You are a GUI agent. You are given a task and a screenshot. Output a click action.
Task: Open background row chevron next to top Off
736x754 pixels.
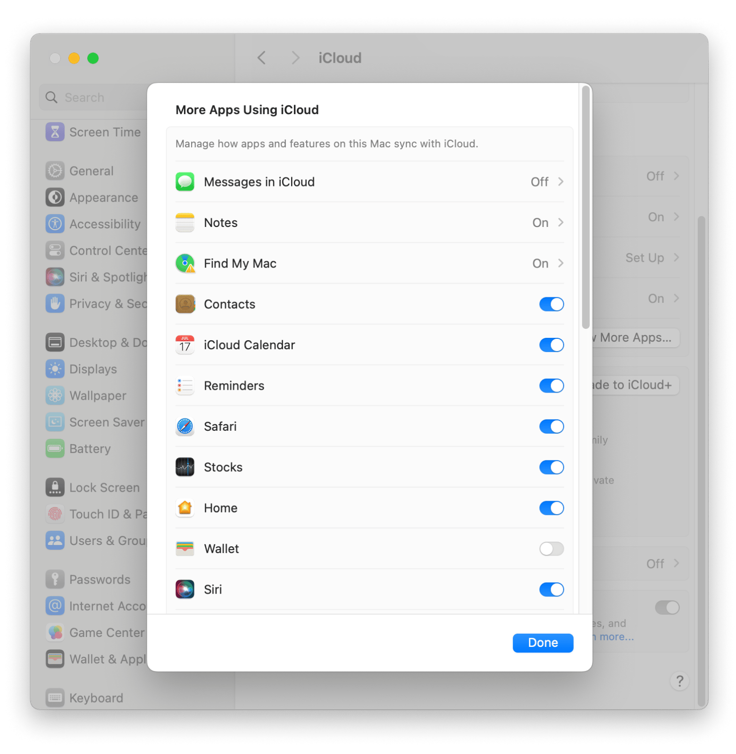point(676,176)
